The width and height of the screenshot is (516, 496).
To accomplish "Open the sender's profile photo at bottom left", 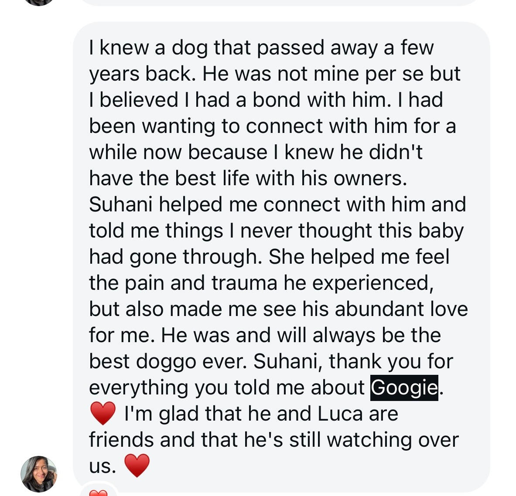I will tap(37, 473).
